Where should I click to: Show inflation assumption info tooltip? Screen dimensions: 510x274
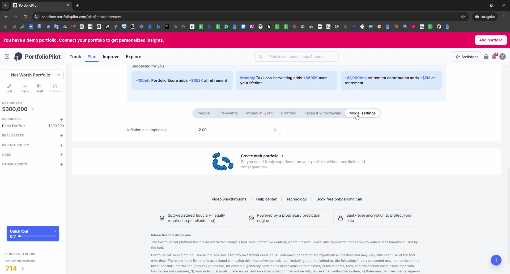[165, 130]
